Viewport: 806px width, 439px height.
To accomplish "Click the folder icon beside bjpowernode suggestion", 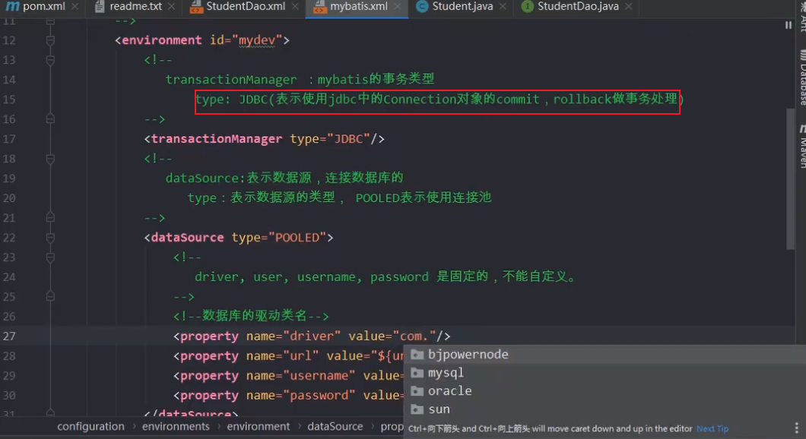I will pyautogui.click(x=417, y=354).
